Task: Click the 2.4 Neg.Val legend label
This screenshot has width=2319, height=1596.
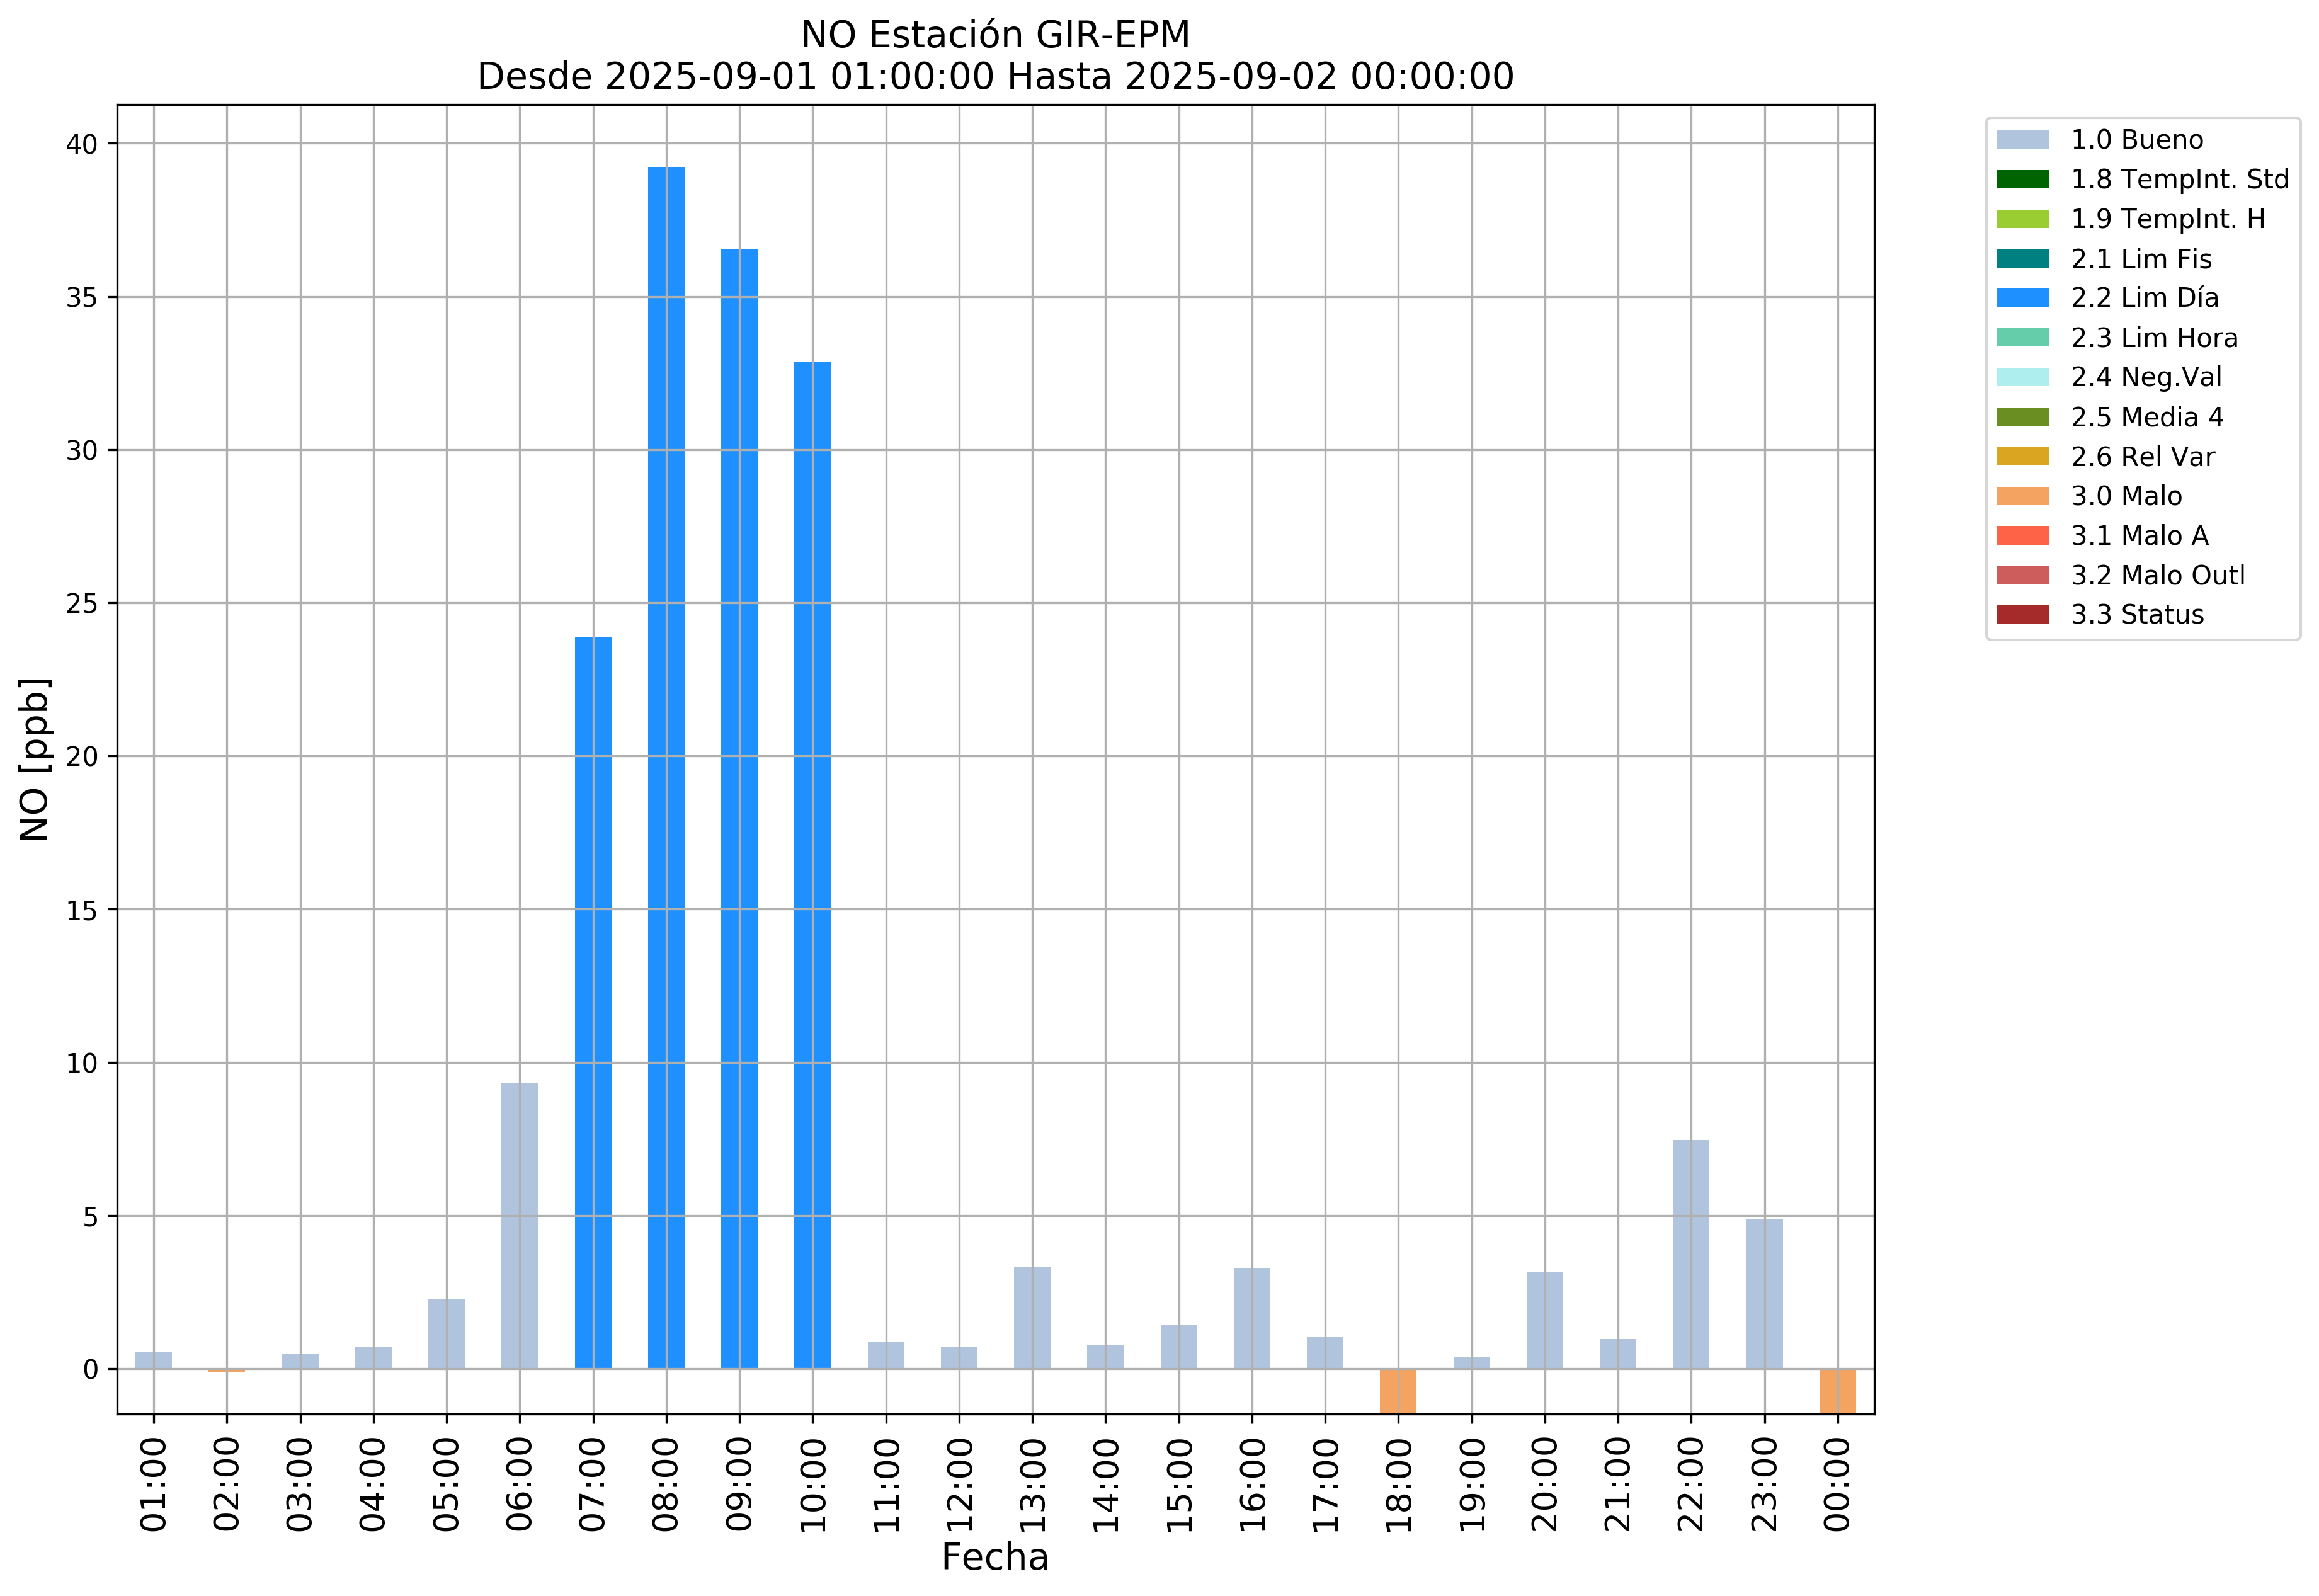Action: pos(2146,377)
